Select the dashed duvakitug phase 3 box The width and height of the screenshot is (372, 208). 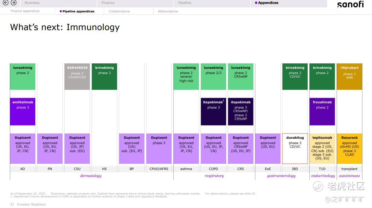tap(295, 148)
